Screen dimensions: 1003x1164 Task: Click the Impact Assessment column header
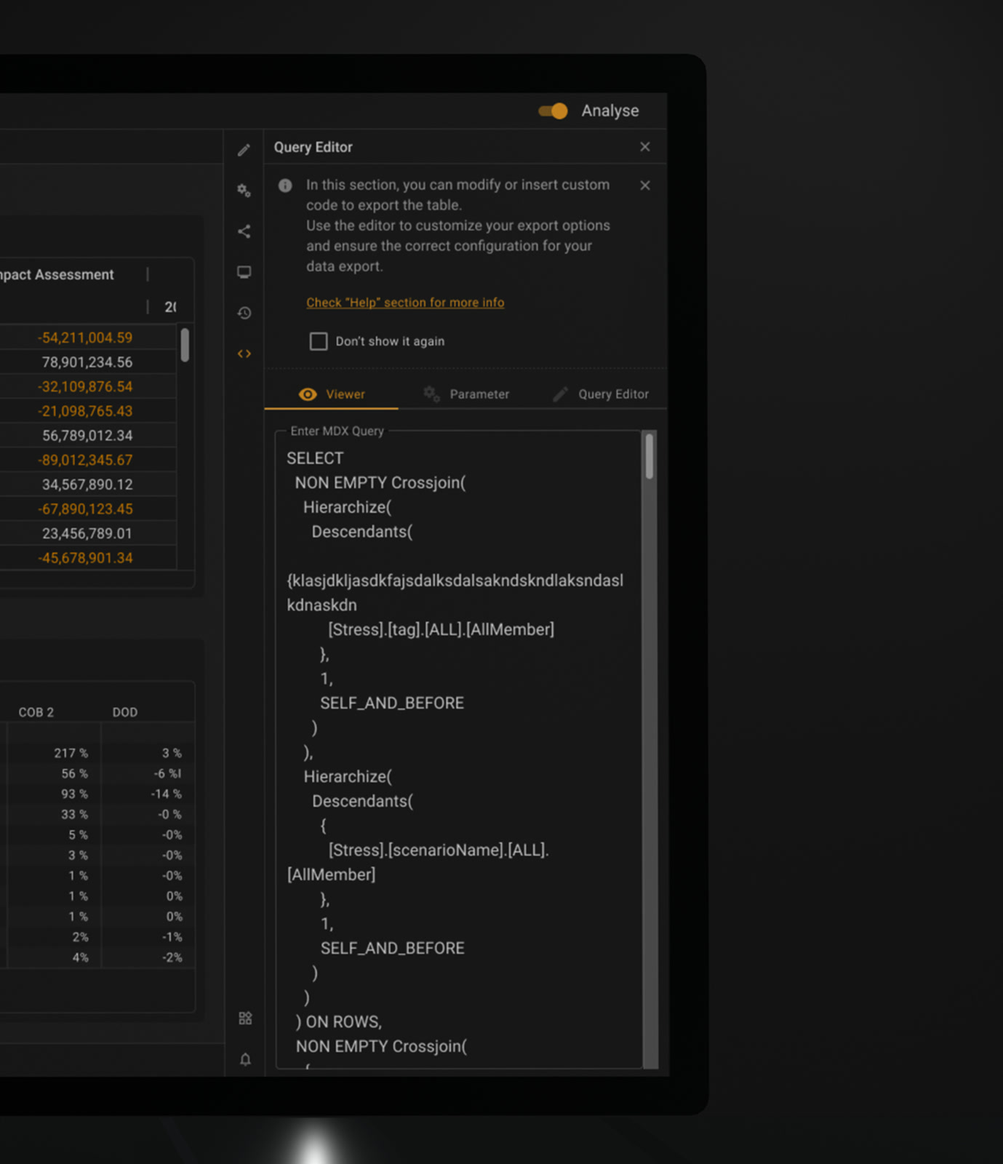point(56,274)
